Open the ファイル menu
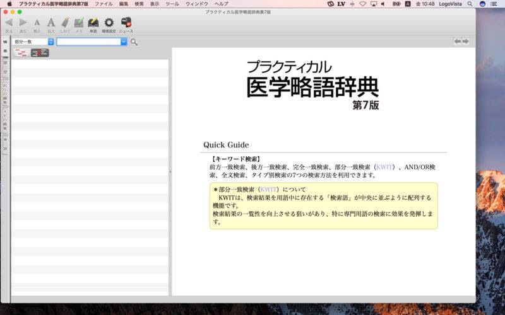505x315 pixels. (x=104, y=4)
